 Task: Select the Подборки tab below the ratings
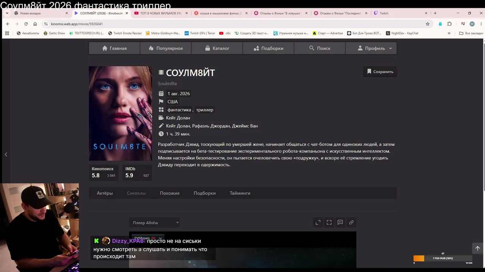tap(205, 193)
